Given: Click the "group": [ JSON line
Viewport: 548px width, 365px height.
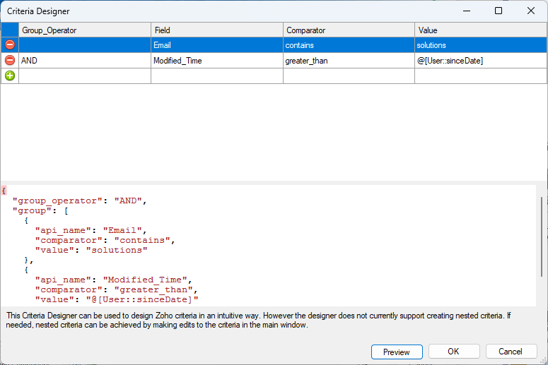Looking at the screenshot, I should click(40, 210).
